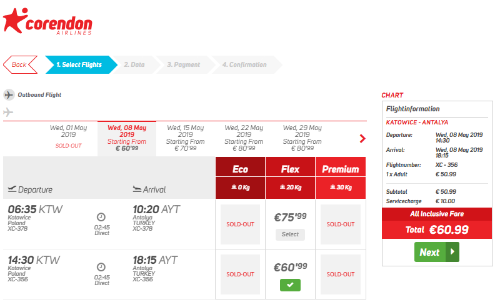Choose the Wed, 15 May 2019 date
Viewport: 500px width, 307px height.
(x=185, y=138)
